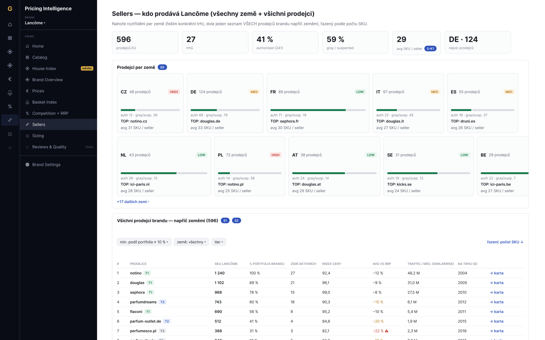Open the DE 124 prodejců country card
The image size is (545, 340).
tap(225, 103)
